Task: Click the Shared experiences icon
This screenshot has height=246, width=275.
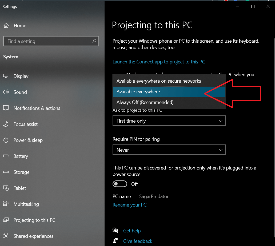Action: [6, 236]
